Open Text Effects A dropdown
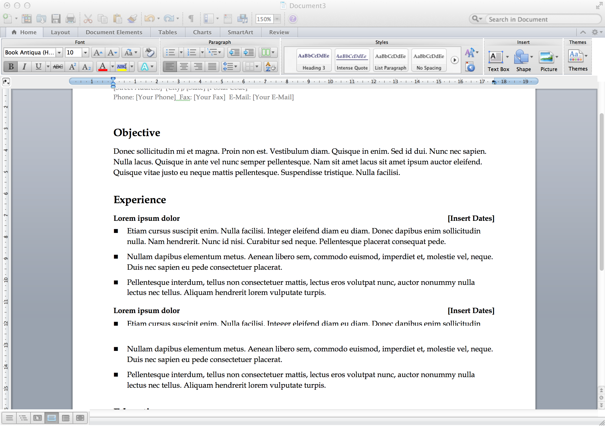The height and width of the screenshot is (426, 605). click(147, 67)
